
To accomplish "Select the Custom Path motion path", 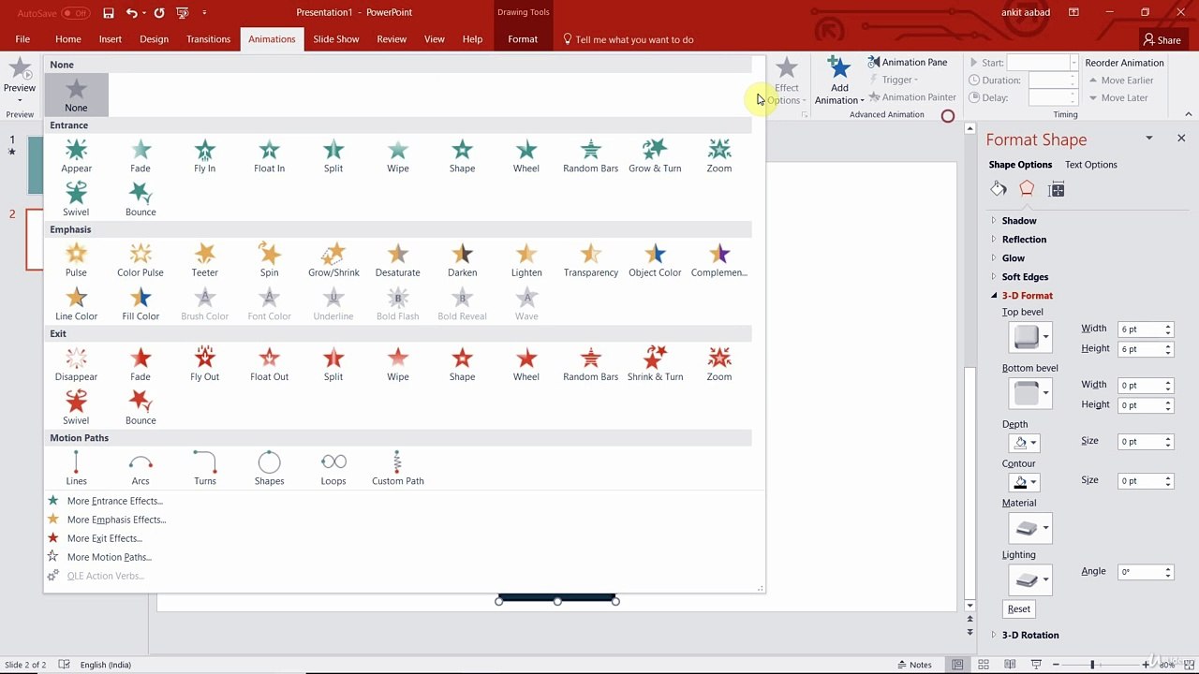I will (397, 468).
